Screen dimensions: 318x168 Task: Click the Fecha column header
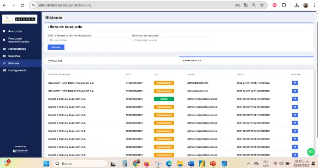coord(240,74)
